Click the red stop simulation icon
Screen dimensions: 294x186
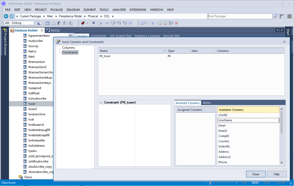[x=176, y=23]
